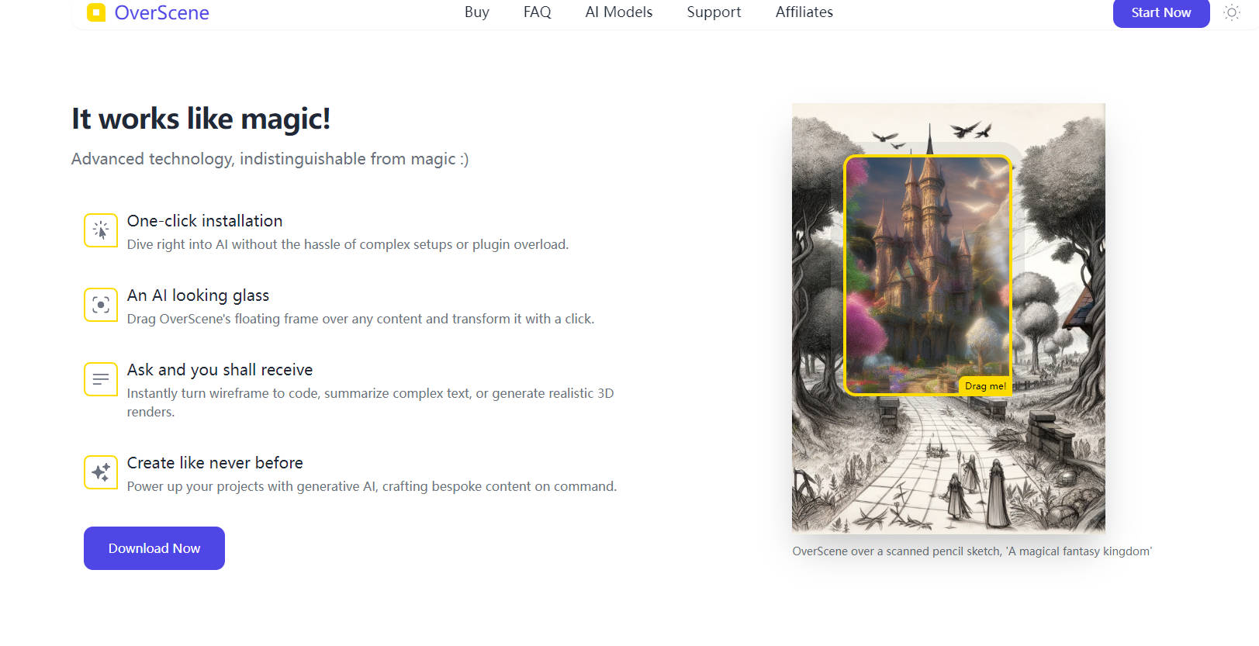Toggle the light/dark theme sun icon

pos(1231,12)
